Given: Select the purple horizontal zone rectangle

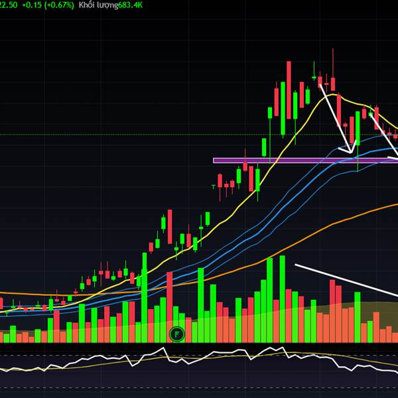Looking at the screenshot, I should pyautogui.click(x=305, y=161).
